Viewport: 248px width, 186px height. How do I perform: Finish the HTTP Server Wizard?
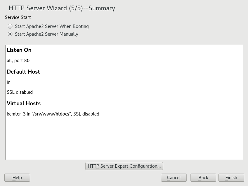click(231, 178)
